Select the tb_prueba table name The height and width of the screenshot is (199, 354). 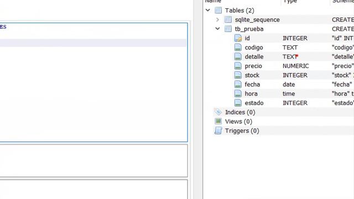[x=249, y=29]
